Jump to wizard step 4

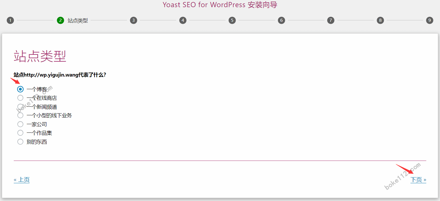tap(183, 20)
